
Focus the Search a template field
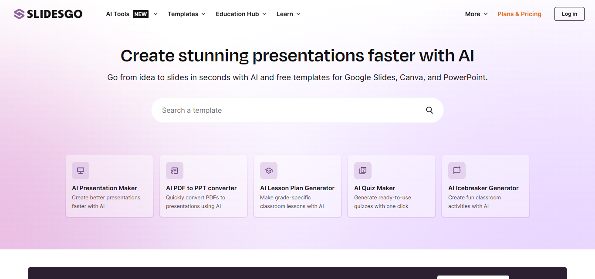[297, 110]
